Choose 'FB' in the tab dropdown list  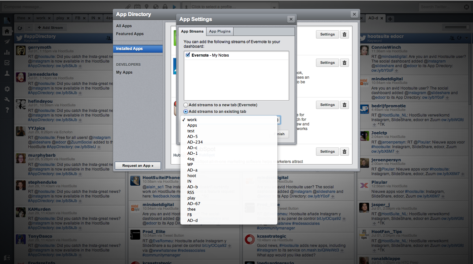click(229, 215)
